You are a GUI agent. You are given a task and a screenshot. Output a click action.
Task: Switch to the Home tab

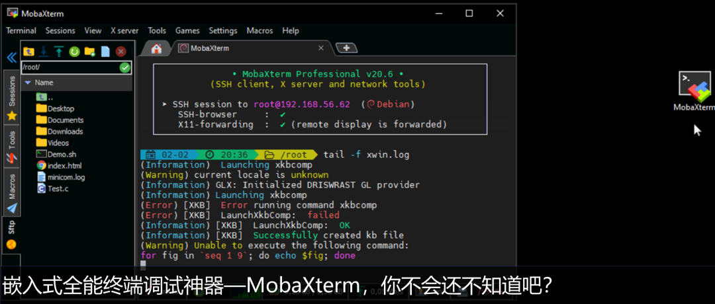click(156, 48)
